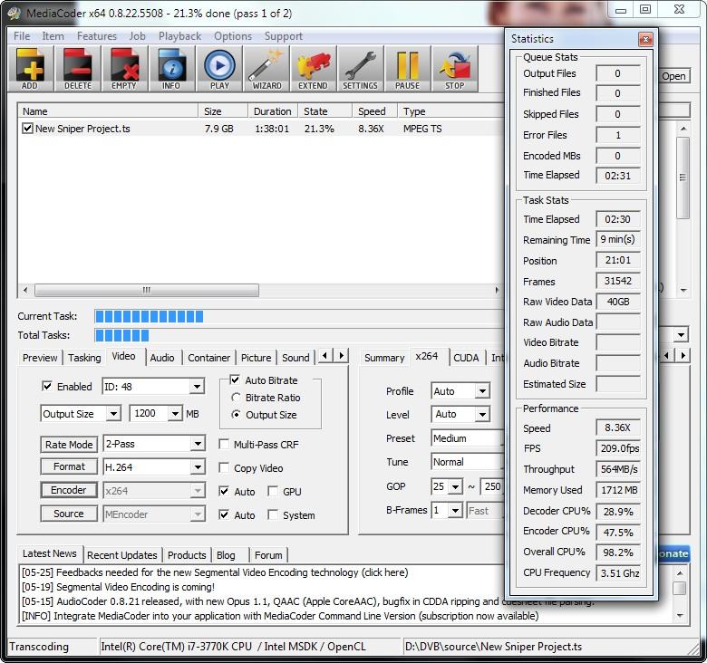Screen dimensions: 707x663
Task: Click the EXTEND puzzle icon
Action: point(313,69)
